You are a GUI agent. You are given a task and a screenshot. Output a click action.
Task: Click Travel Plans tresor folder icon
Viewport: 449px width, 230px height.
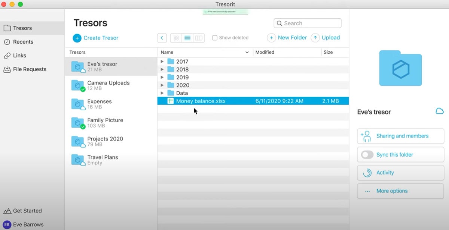click(78, 160)
